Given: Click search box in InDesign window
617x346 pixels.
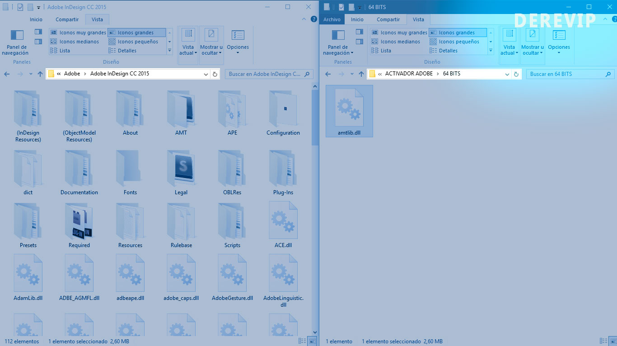Looking at the screenshot, I should click(269, 74).
